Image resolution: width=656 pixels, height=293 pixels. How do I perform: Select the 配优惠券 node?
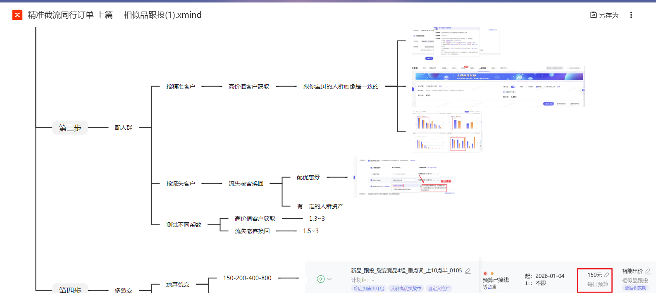tap(308, 177)
